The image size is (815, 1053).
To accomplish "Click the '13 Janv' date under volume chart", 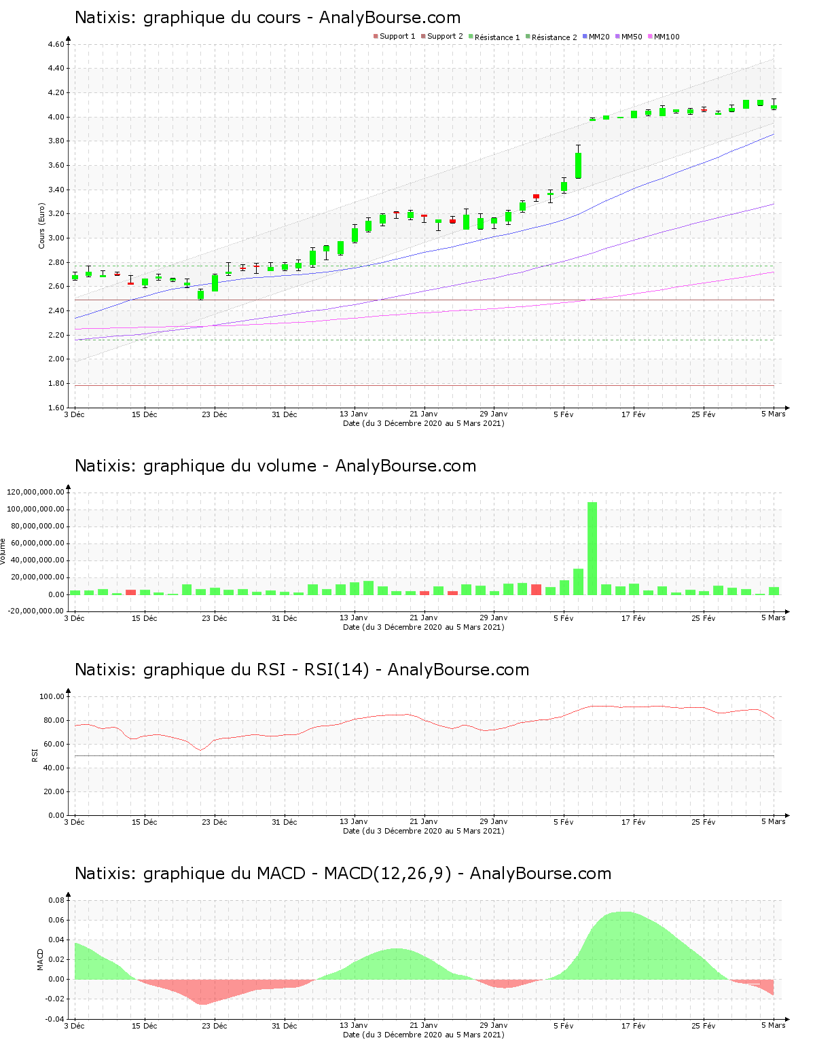I will pyautogui.click(x=354, y=618).
